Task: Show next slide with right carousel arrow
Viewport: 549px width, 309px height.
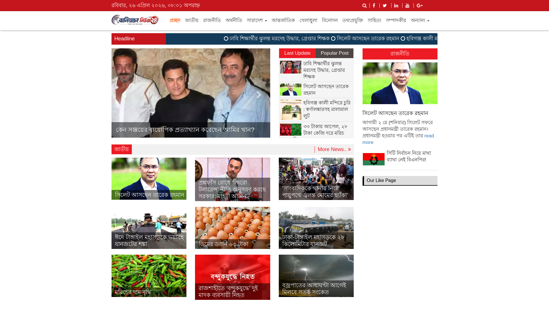Action: pos(258,95)
